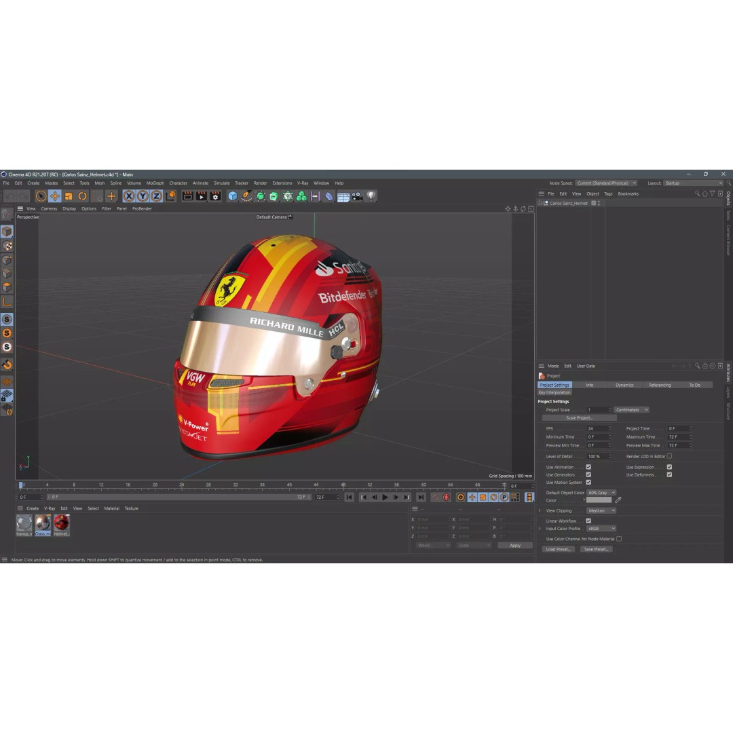
Task: Open Node Space dropdown
Action: point(606,183)
